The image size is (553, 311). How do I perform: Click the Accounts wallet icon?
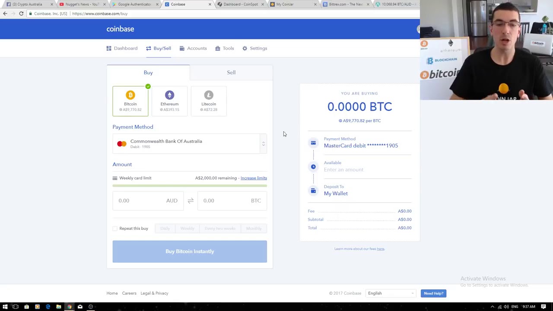click(182, 48)
